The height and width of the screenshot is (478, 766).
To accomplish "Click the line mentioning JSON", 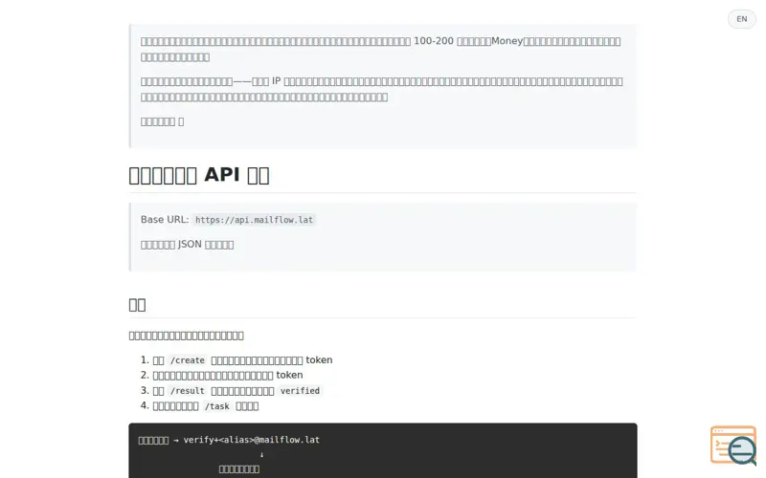I will pos(187,245).
